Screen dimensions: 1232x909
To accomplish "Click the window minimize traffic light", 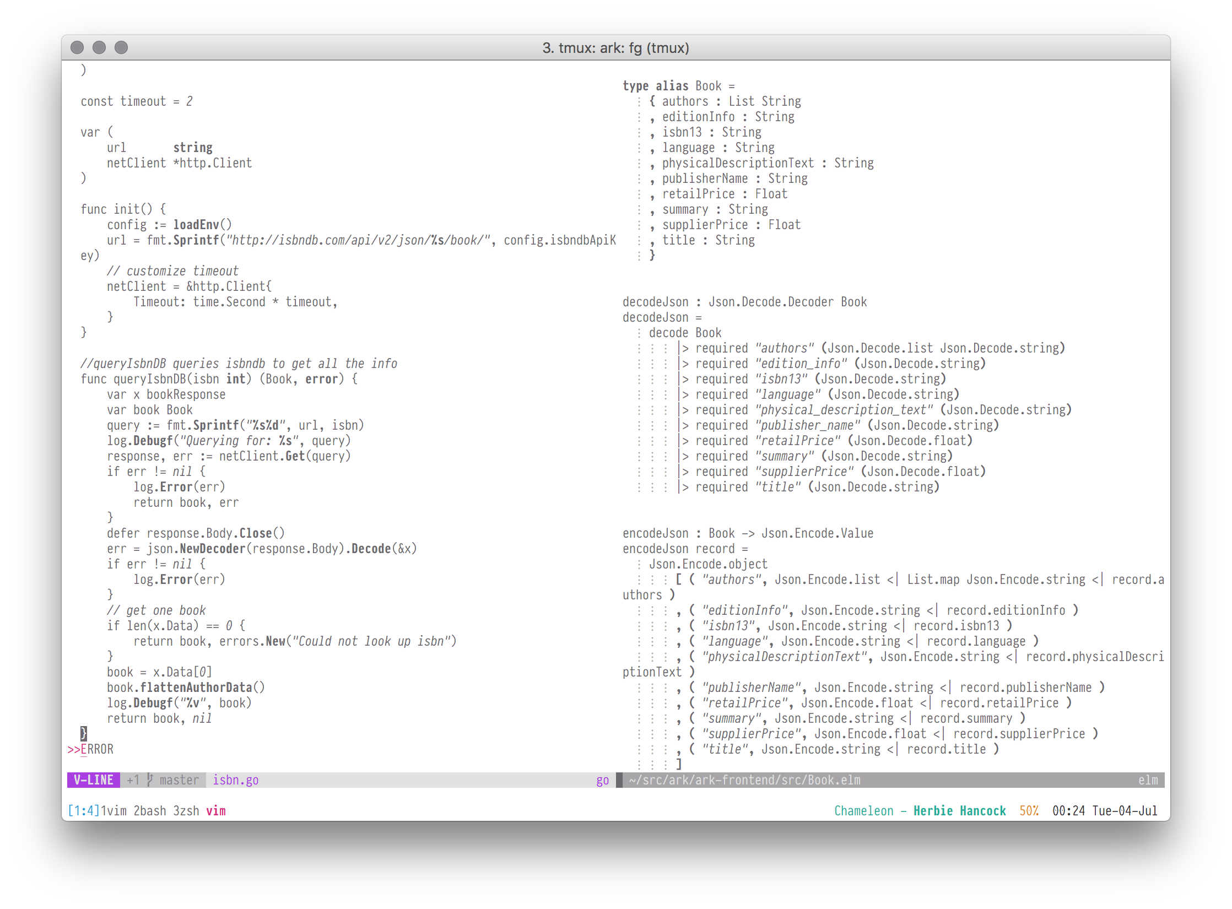I will pyautogui.click(x=99, y=48).
